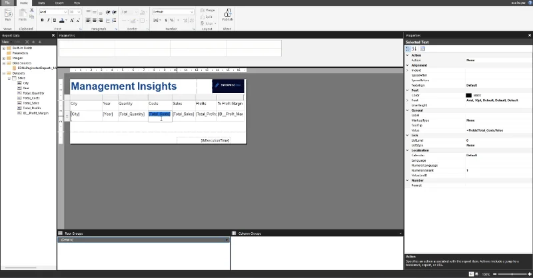Switch to the Home ribbon tab

pyautogui.click(x=23, y=3)
